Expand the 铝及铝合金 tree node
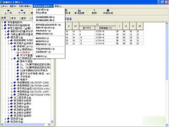This screenshot has height=127, width=169. 5,119
